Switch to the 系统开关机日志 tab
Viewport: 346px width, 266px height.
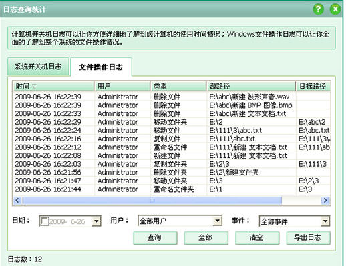[38, 67]
